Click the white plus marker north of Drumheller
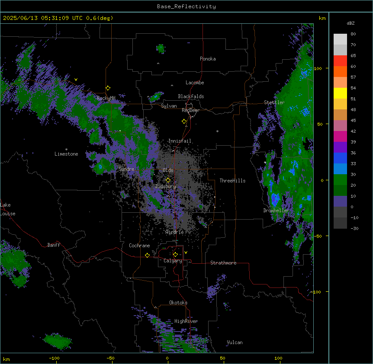The height and width of the screenshot is (364, 373). (x=265, y=163)
